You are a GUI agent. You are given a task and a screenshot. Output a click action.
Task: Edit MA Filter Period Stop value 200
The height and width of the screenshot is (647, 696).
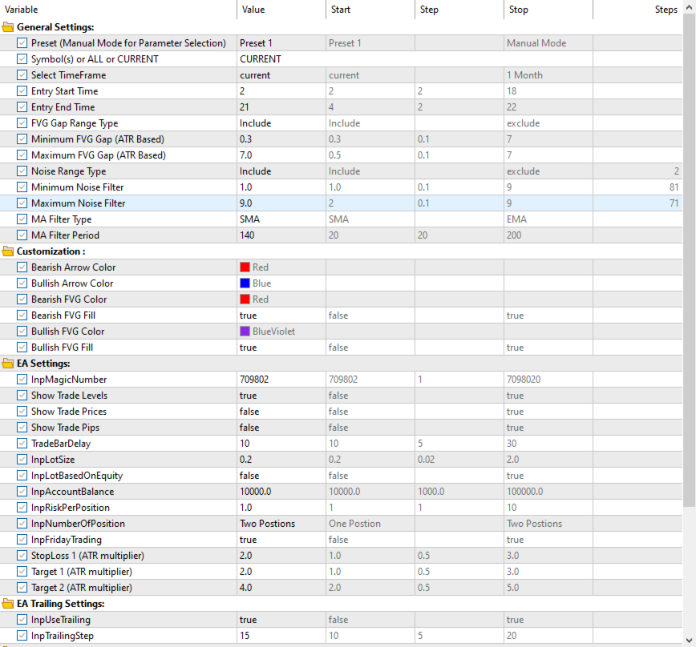click(x=548, y=235)
